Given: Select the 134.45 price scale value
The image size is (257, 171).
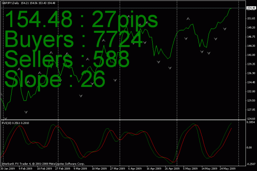Looking at the screenshot, I should 251,82.
